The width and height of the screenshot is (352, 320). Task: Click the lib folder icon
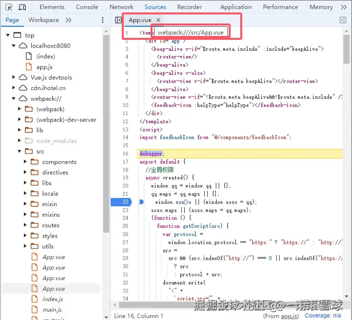[x=29, y=130]
